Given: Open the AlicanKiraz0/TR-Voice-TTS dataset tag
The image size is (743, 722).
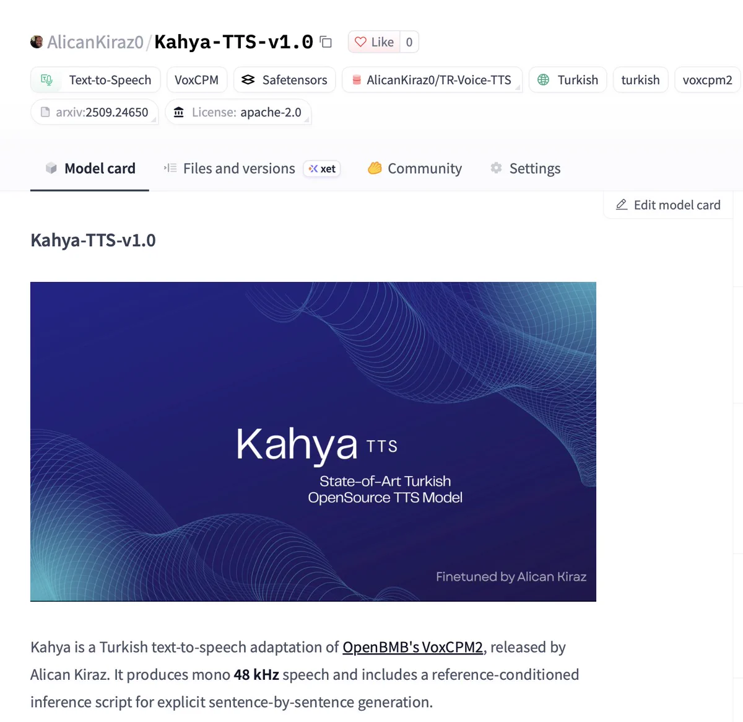Looking at the screenshot, I should 432,80.
